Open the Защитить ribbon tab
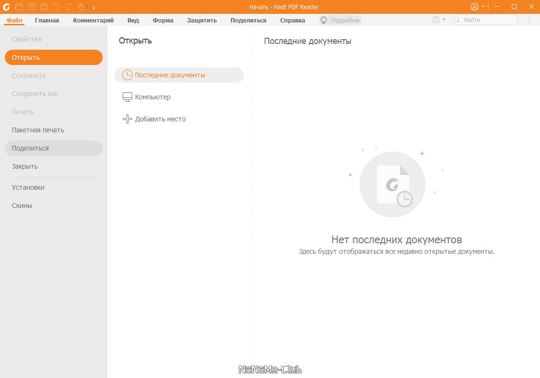 coord(201,20)
